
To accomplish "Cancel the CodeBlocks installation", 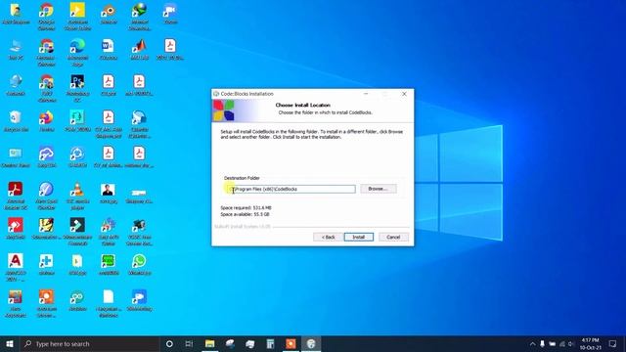I will [x=393, y=237].
